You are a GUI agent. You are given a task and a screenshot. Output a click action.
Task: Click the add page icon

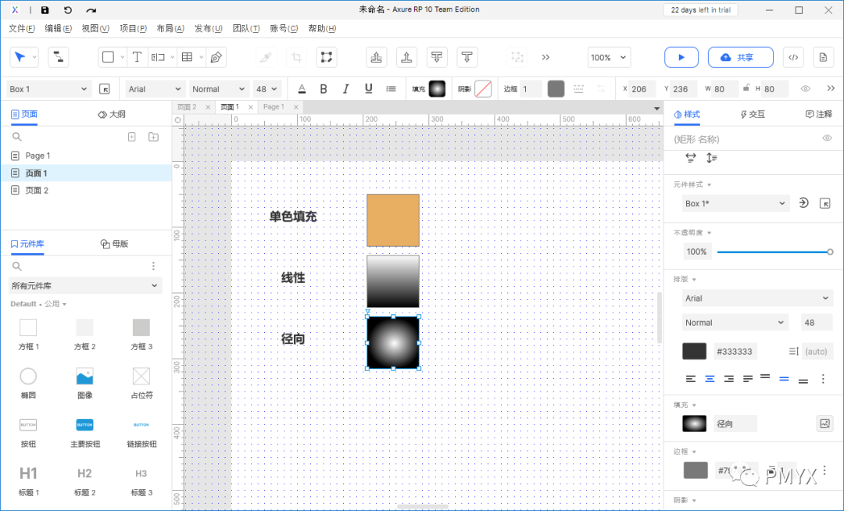coord(132,138)
